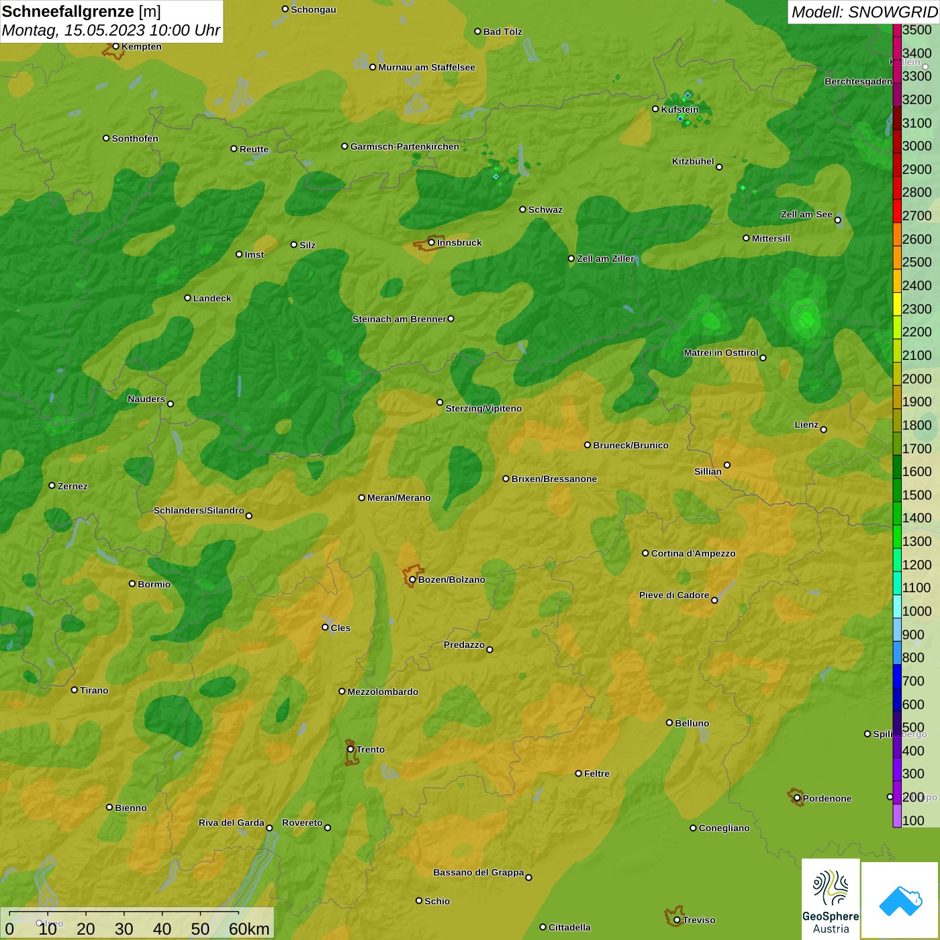Click the date and time text
The width and height of the screenshot is (940, 940).
click(111, 30)
